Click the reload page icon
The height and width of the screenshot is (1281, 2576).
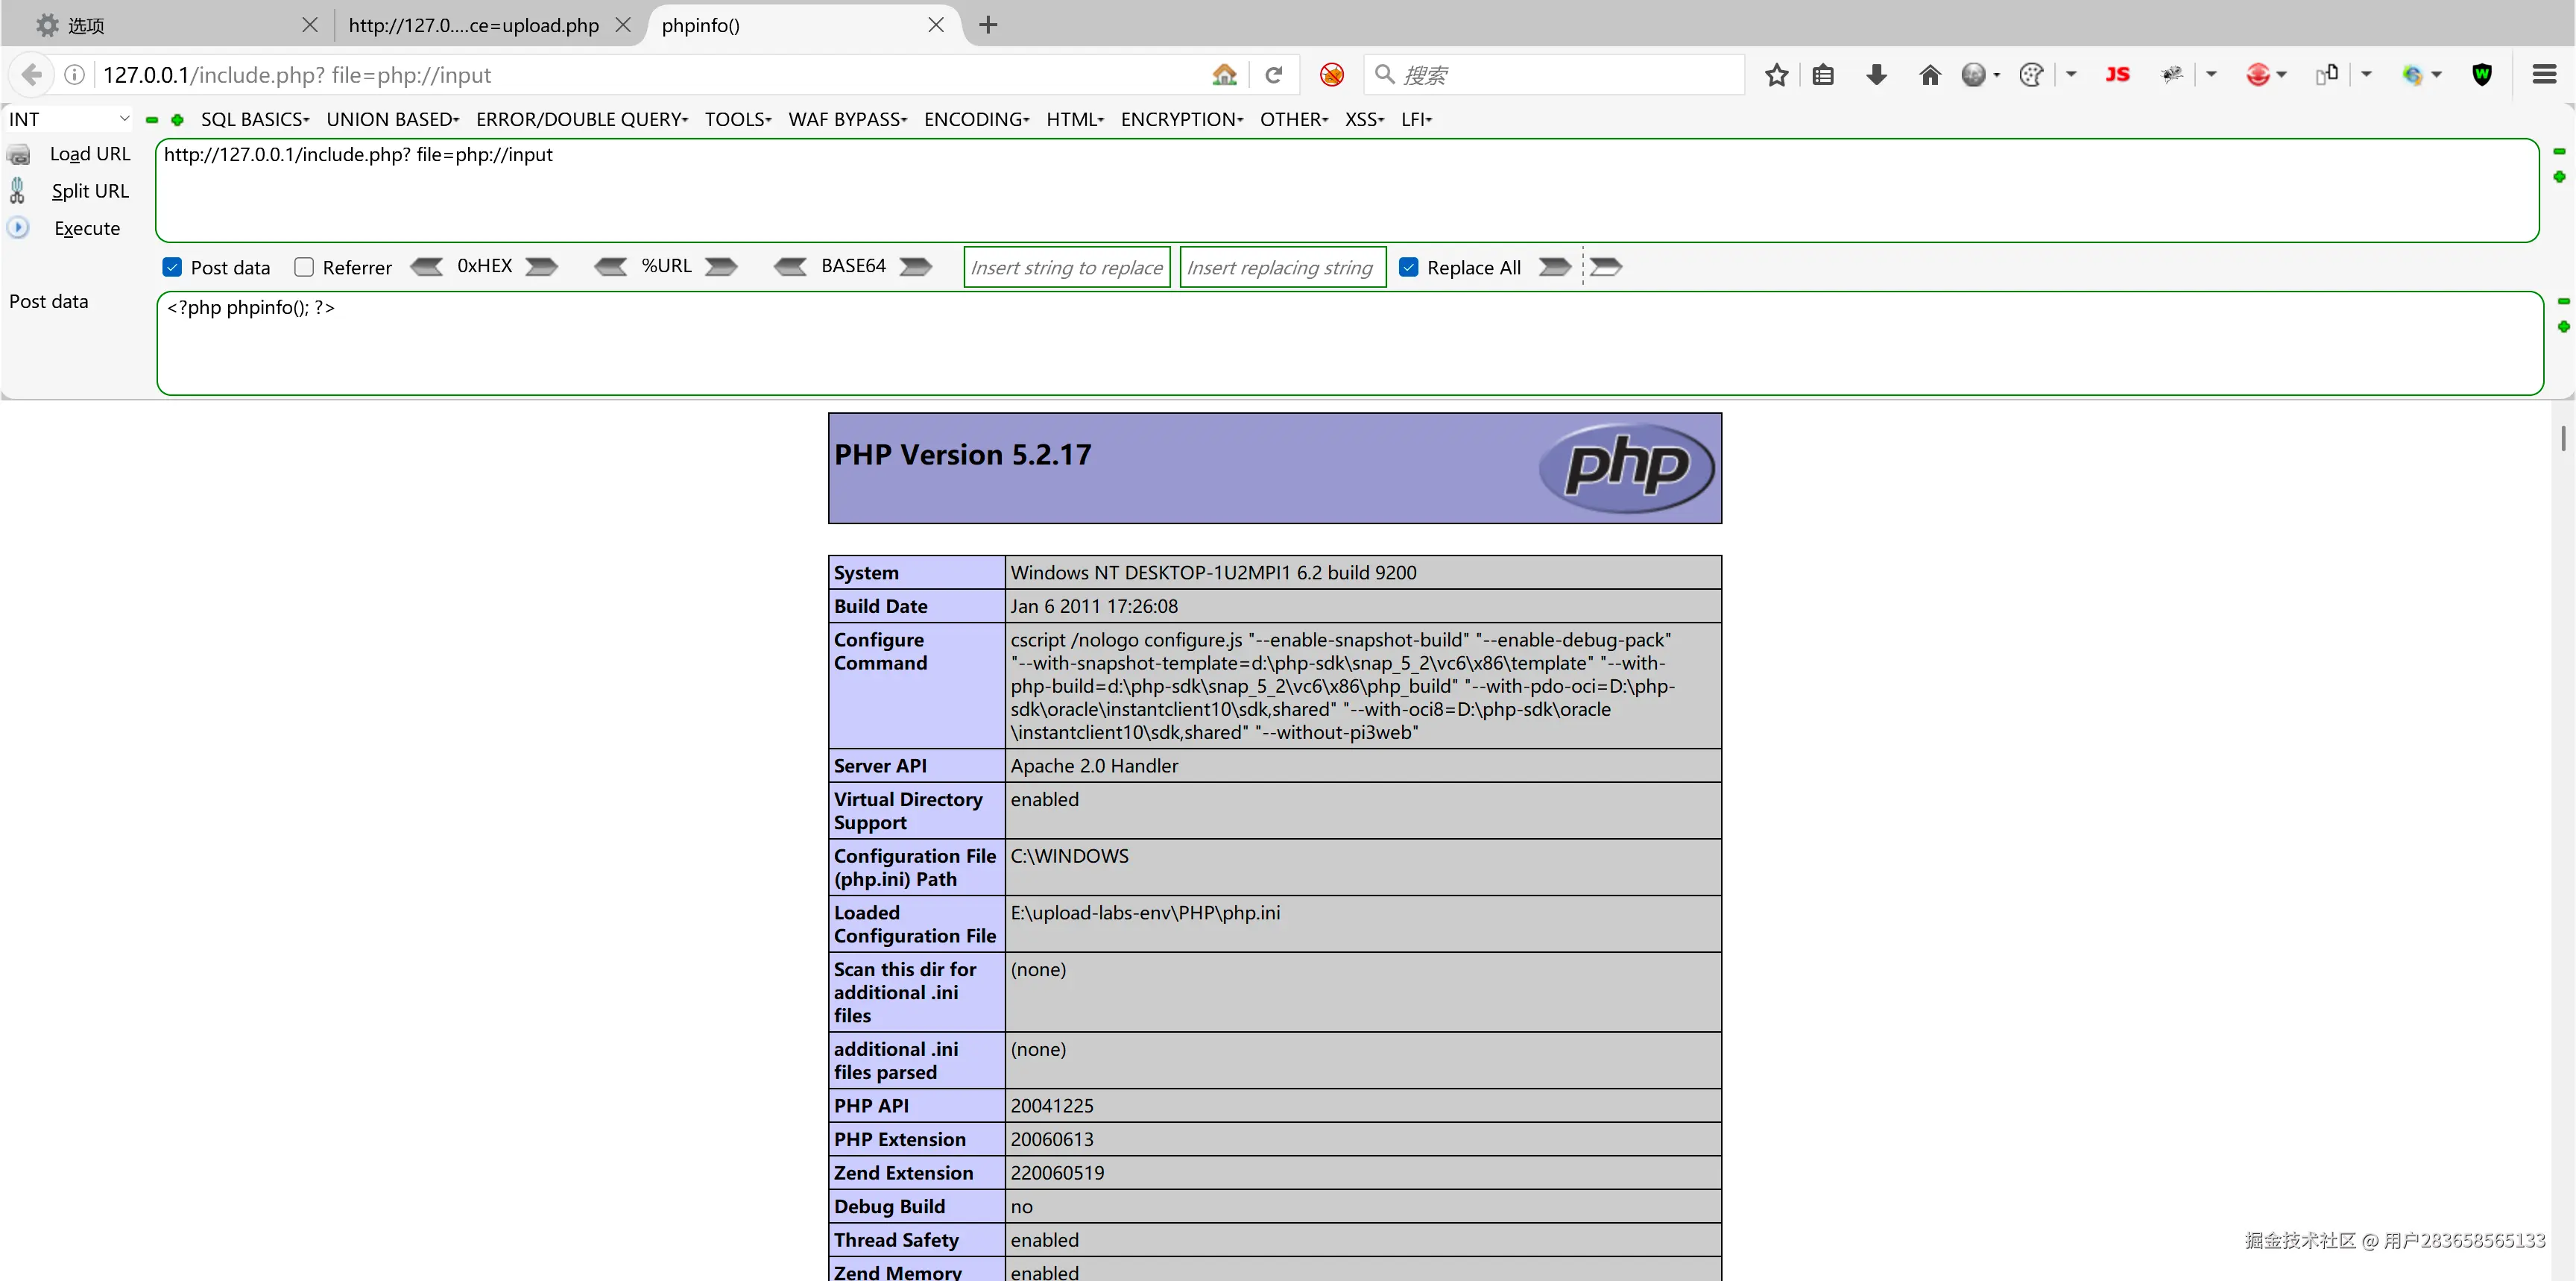point(1273,75)
